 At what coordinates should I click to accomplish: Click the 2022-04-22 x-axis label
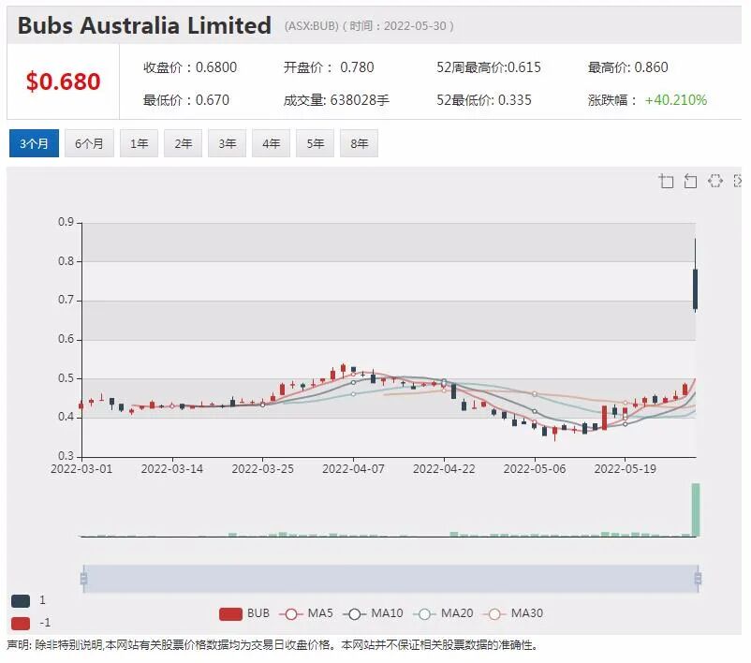point(444,469)
